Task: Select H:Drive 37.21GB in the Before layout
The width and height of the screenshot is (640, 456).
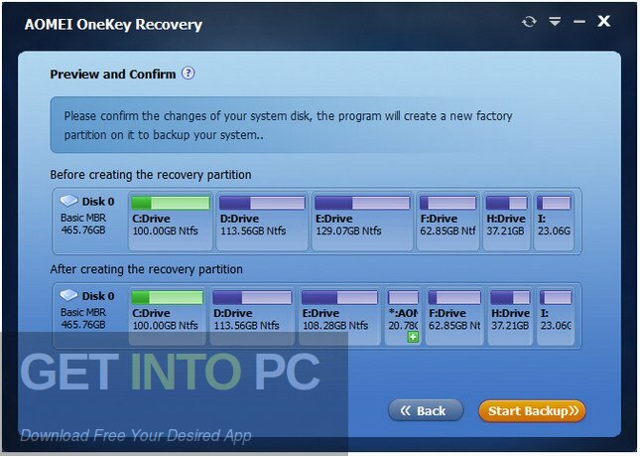Action: tap(506, 222)
